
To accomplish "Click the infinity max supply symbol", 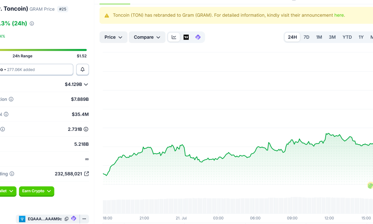I will (87, 159).
